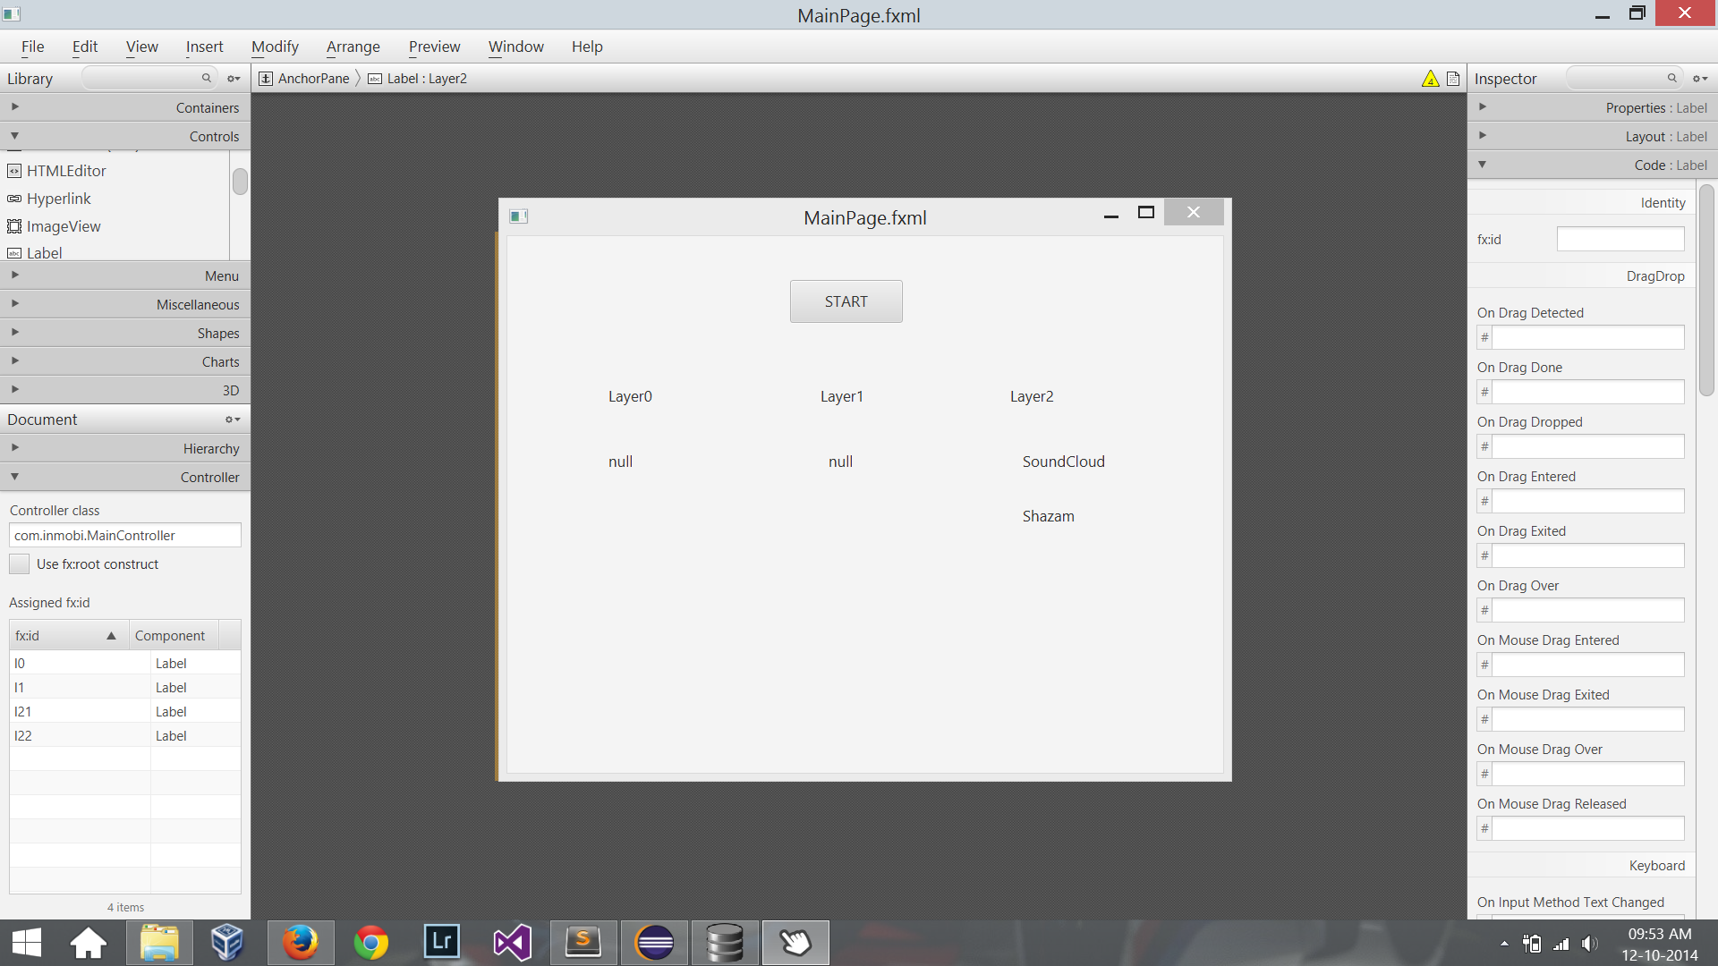Select the ImageView control in Library
The width and height of the screenshot is (1718, 966).
(63, 226)
